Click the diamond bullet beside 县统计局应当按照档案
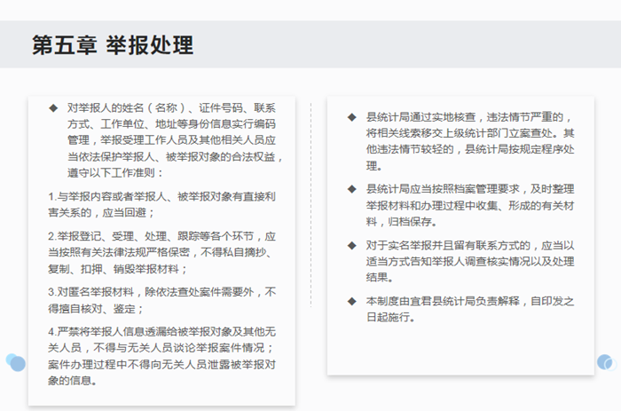Screen dimensions: 621x411 point(351,189)
